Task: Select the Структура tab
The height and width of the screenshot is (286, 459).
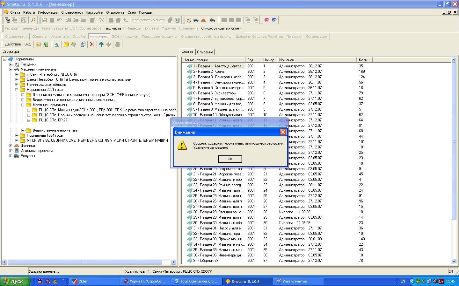Action: 11,51
